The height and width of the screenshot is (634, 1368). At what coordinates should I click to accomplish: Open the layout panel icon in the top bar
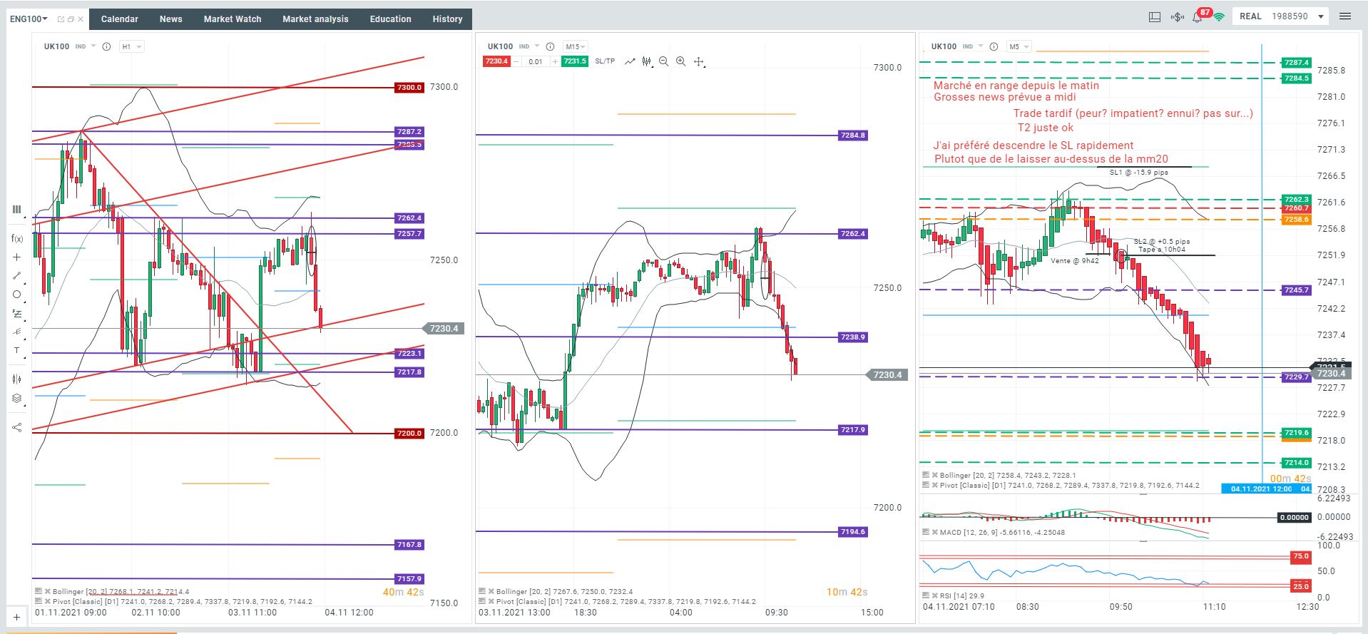[x=1155, y=16]
